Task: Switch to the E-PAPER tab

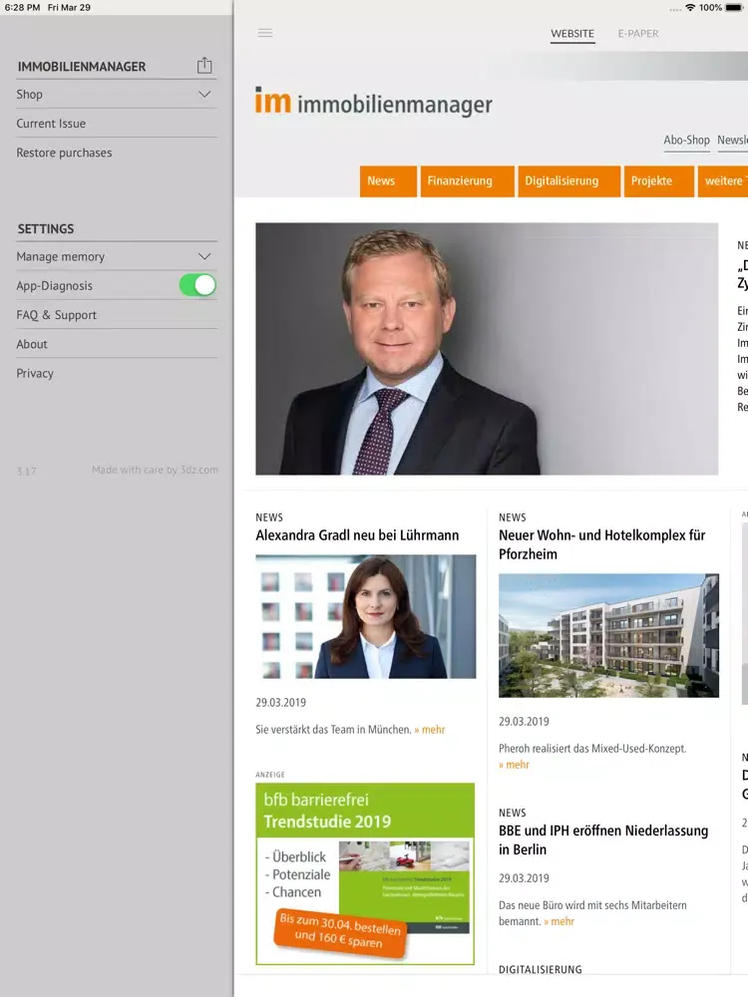Action: pos(638,34)
